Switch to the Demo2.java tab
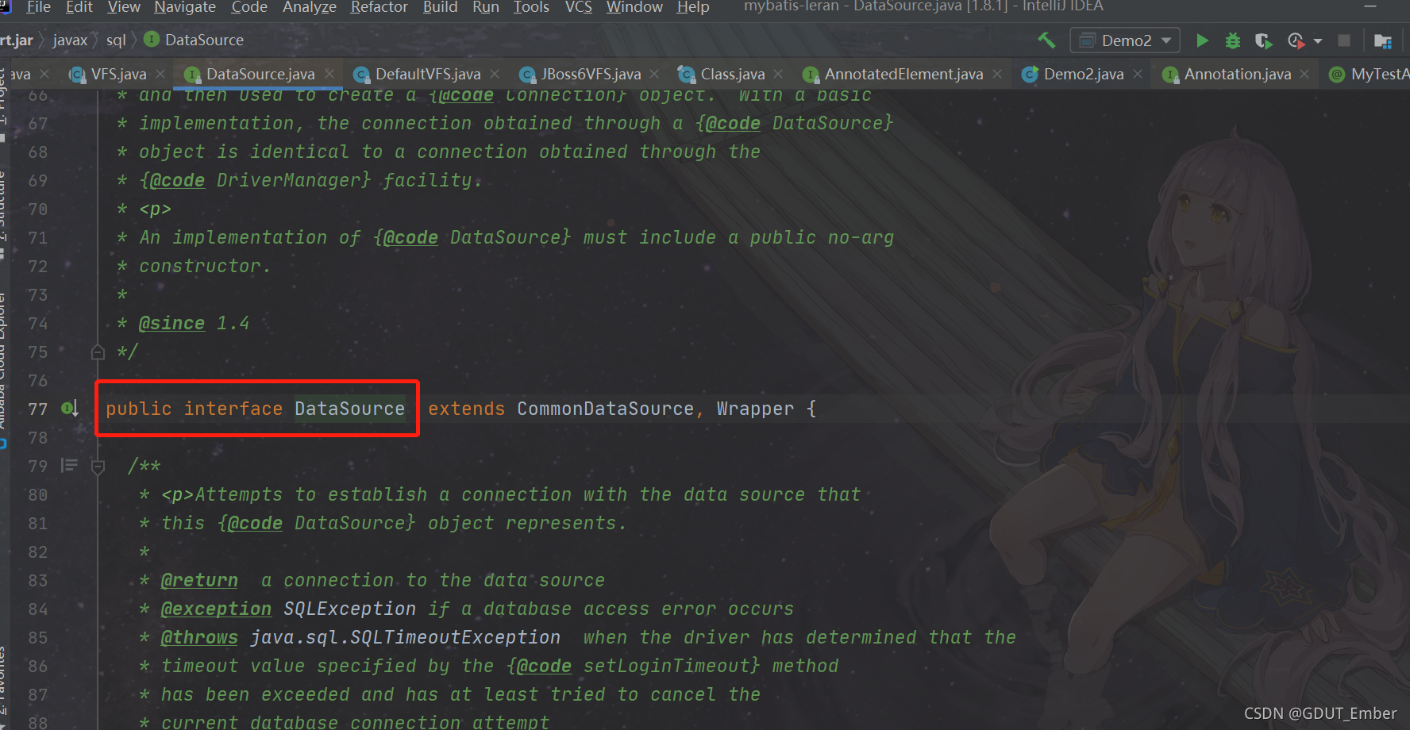The height and width of the screenshot is (730, 1410). click(1084, 74)
